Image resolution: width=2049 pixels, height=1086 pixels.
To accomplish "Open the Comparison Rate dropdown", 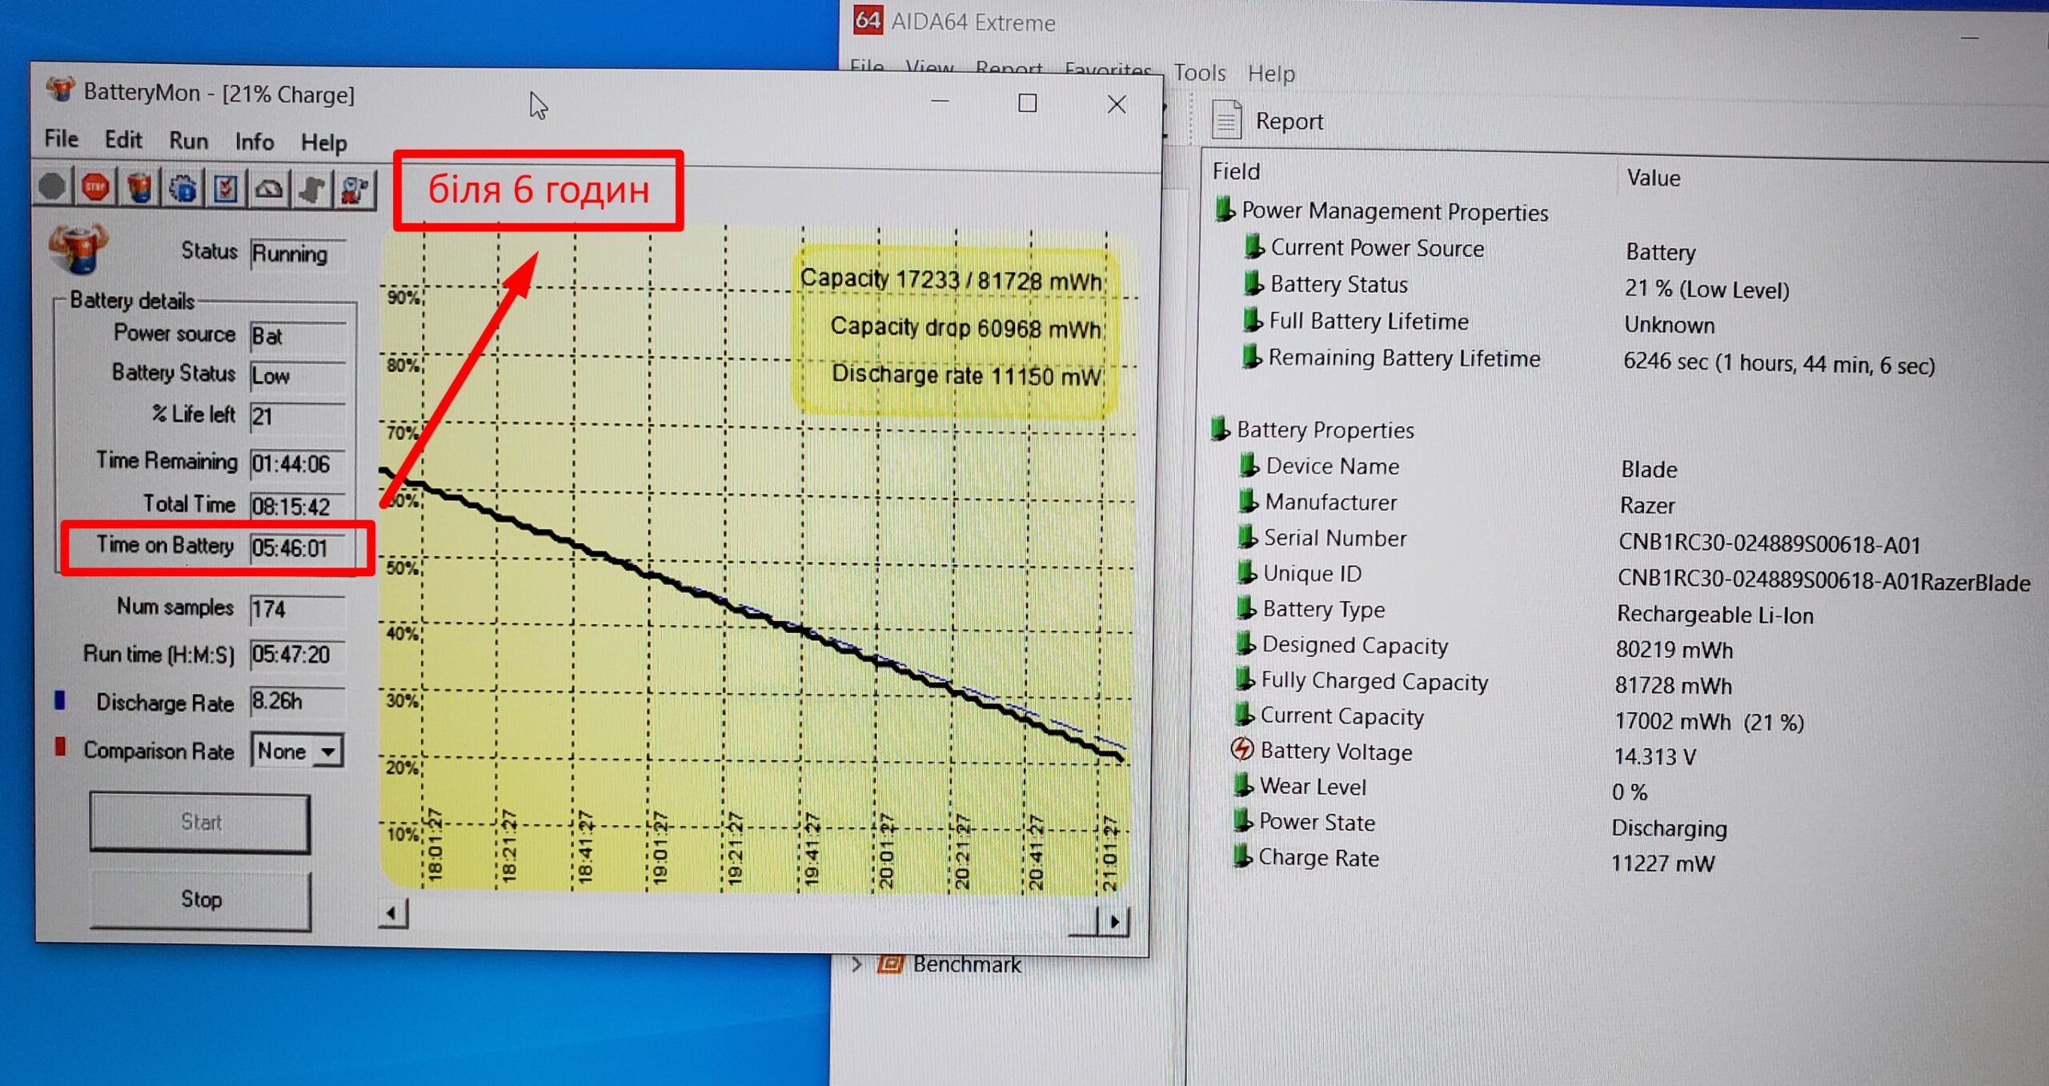I will [327, 751].
